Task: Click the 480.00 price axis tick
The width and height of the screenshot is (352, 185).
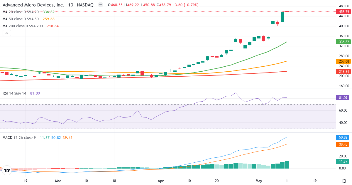Action: [343, 6]
